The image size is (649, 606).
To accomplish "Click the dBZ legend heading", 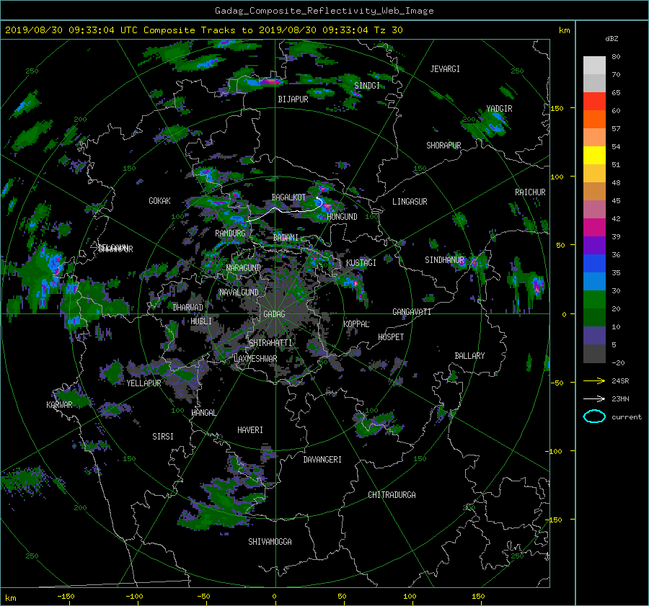I will coord(612,39).
